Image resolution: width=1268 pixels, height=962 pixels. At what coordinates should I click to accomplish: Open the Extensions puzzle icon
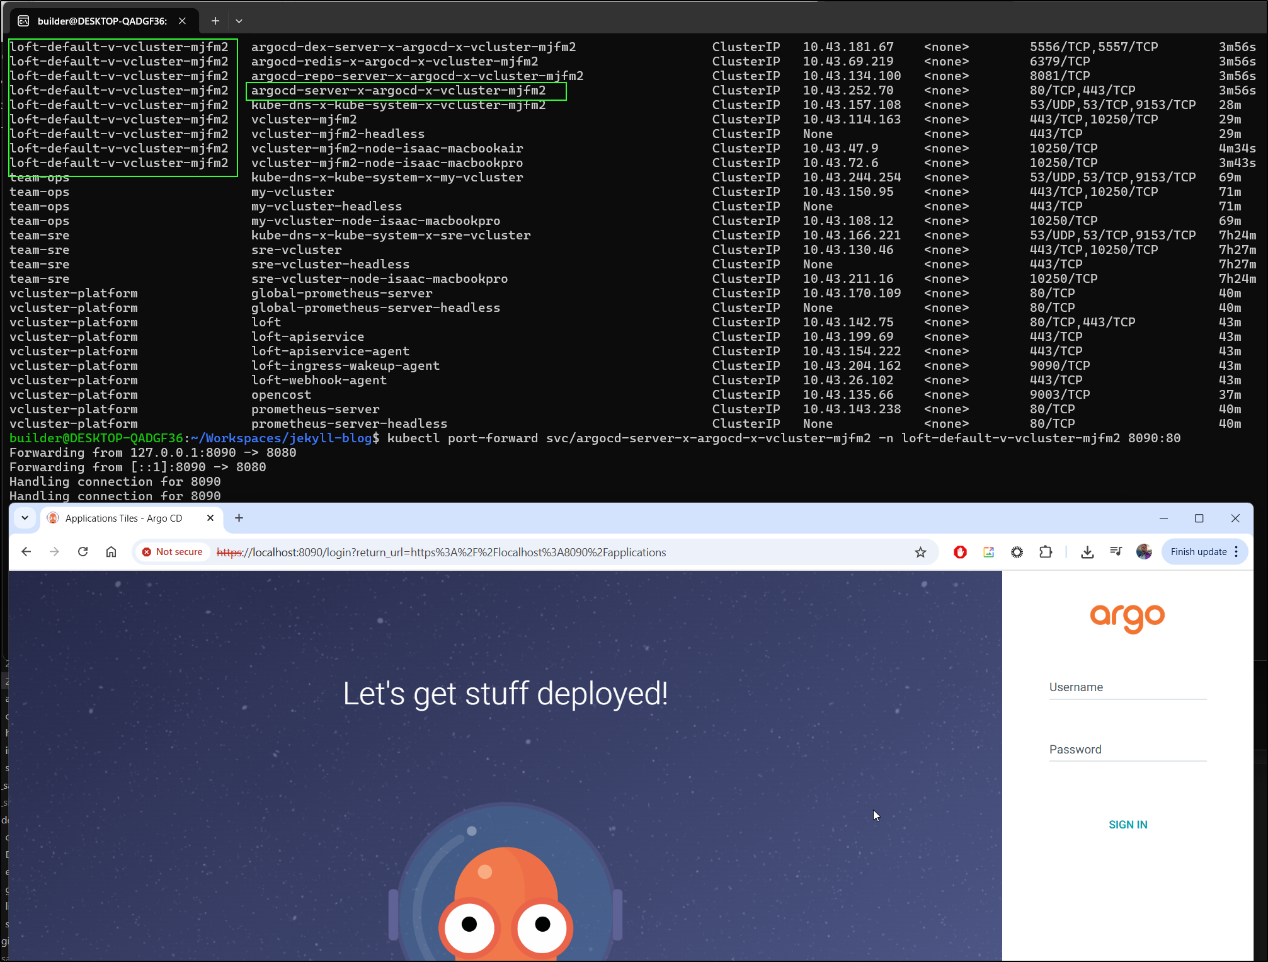click(1046, 552)
